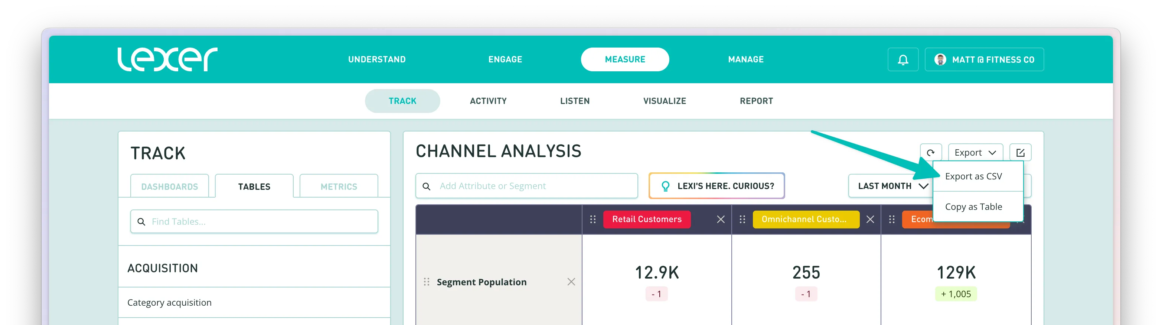Click the search icon in Add Attribute field
Viewport: 1162px width, 325px height.
point(426,186)
